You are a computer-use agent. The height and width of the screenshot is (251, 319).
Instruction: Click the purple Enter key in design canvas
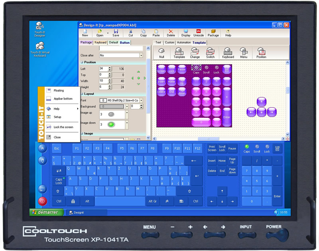click(226, 117)
